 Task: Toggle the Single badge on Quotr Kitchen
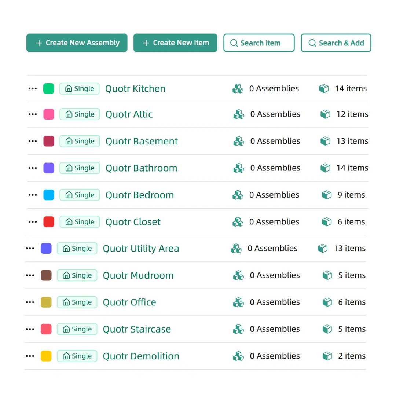79,88
